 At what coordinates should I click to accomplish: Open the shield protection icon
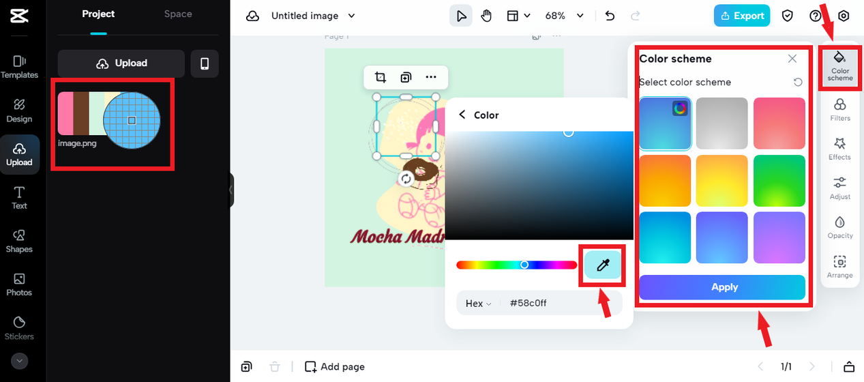click(x=788, y=16)
